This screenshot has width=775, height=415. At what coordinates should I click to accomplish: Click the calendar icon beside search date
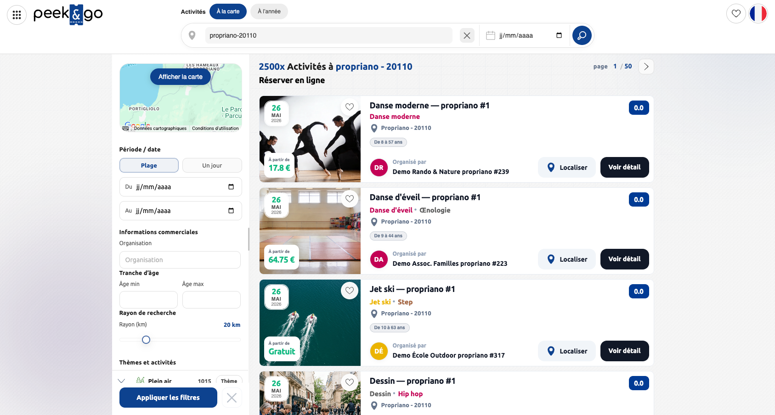pyautogui.click(x=491, y=35)
